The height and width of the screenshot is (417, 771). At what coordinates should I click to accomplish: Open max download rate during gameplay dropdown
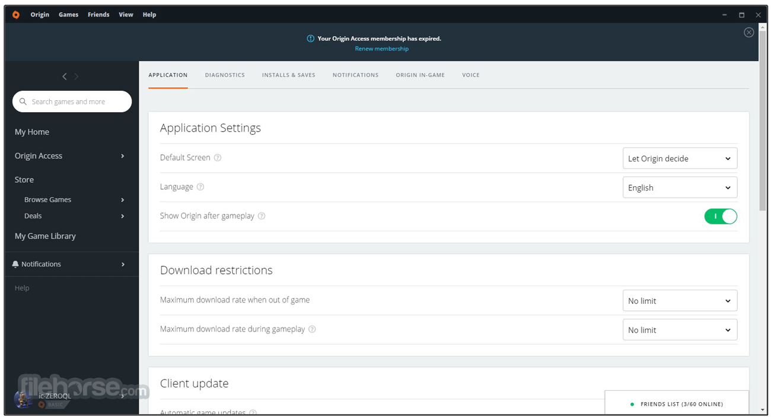point(680,330)
